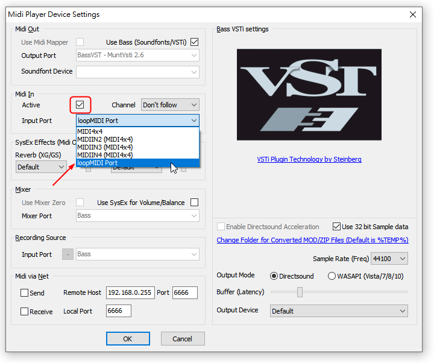
Task: Choose MIDIIN4 (MIDI4x4) from the list
Action: click(x=137, y=155)
